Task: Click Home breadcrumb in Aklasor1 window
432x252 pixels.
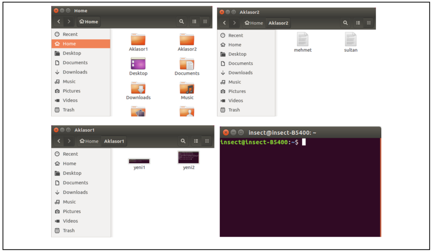Action: pyautogui.click(x=89, y=141)
